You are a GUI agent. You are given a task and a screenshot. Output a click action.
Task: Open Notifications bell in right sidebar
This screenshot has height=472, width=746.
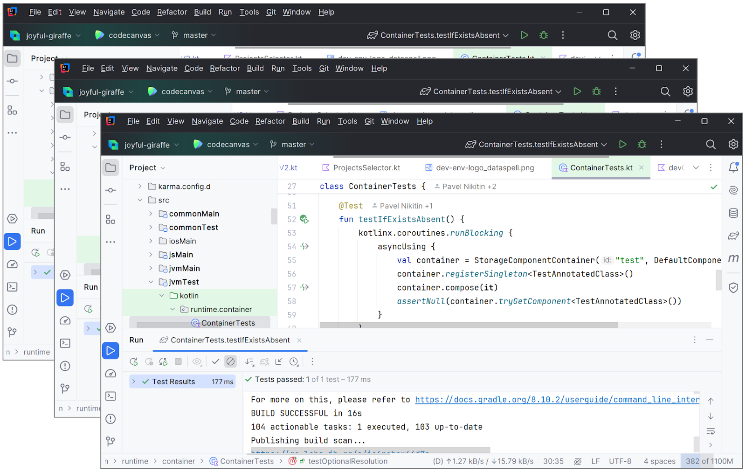point(733,167)
